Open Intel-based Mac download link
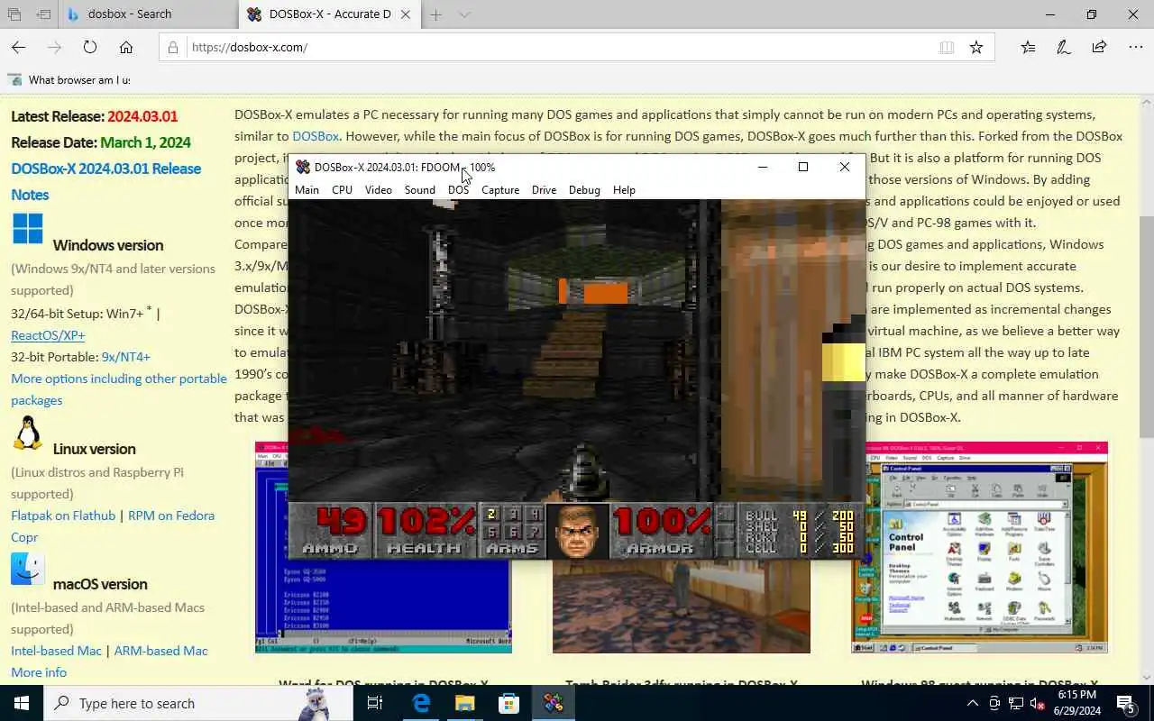Viewport: 1154px width, 721px height. point(56,651)
